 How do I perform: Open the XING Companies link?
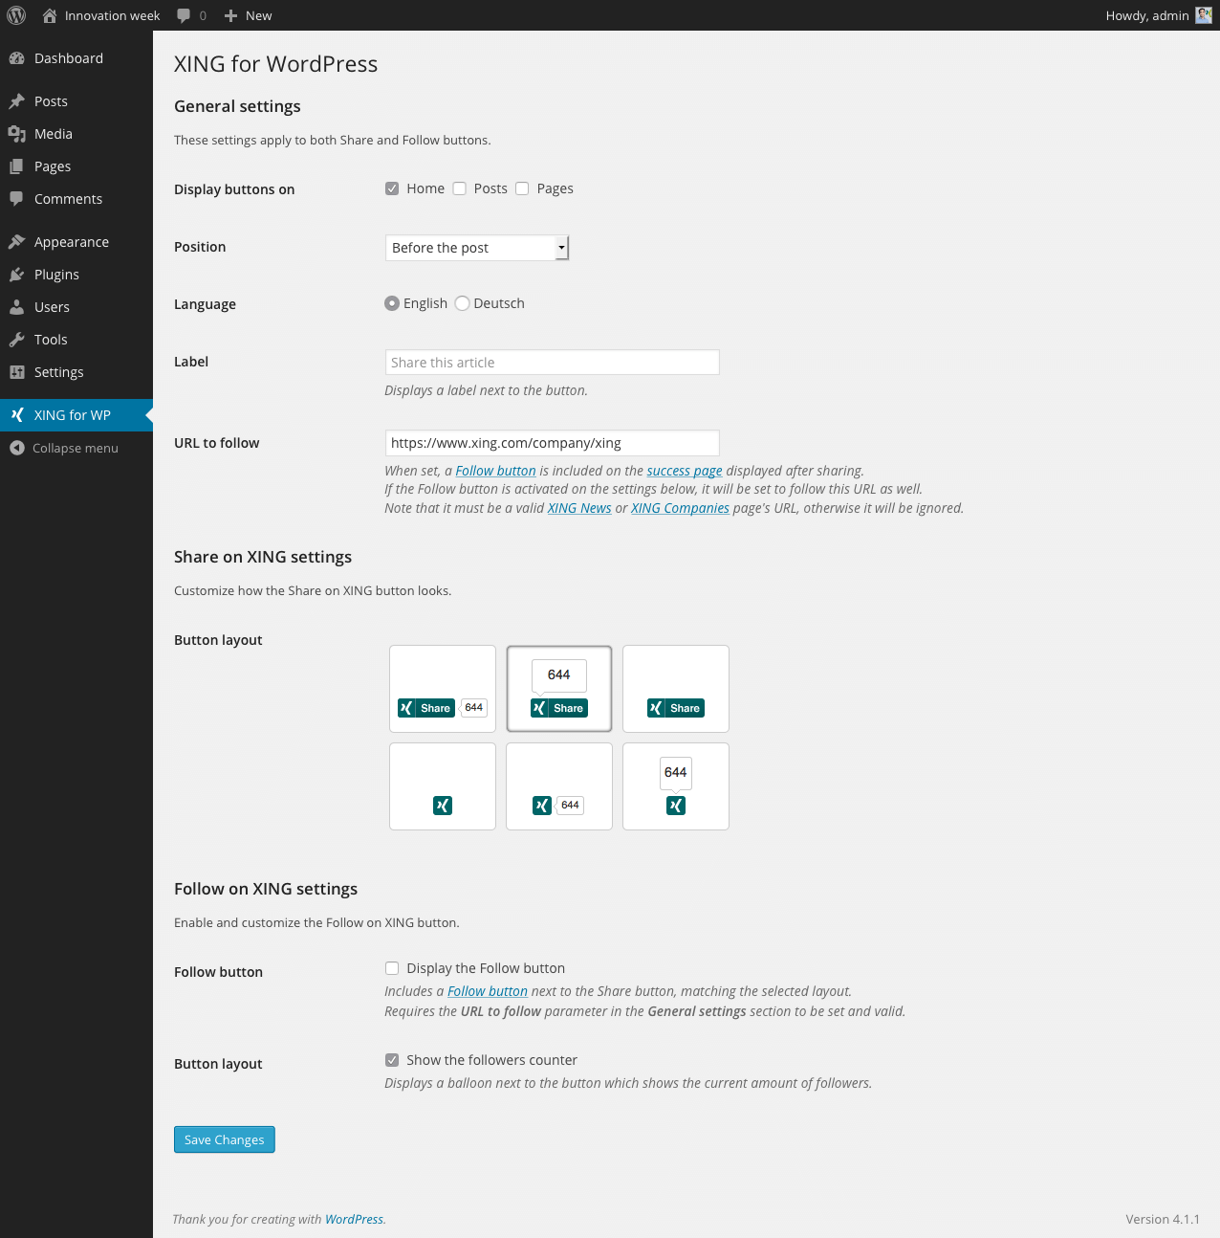680,508
